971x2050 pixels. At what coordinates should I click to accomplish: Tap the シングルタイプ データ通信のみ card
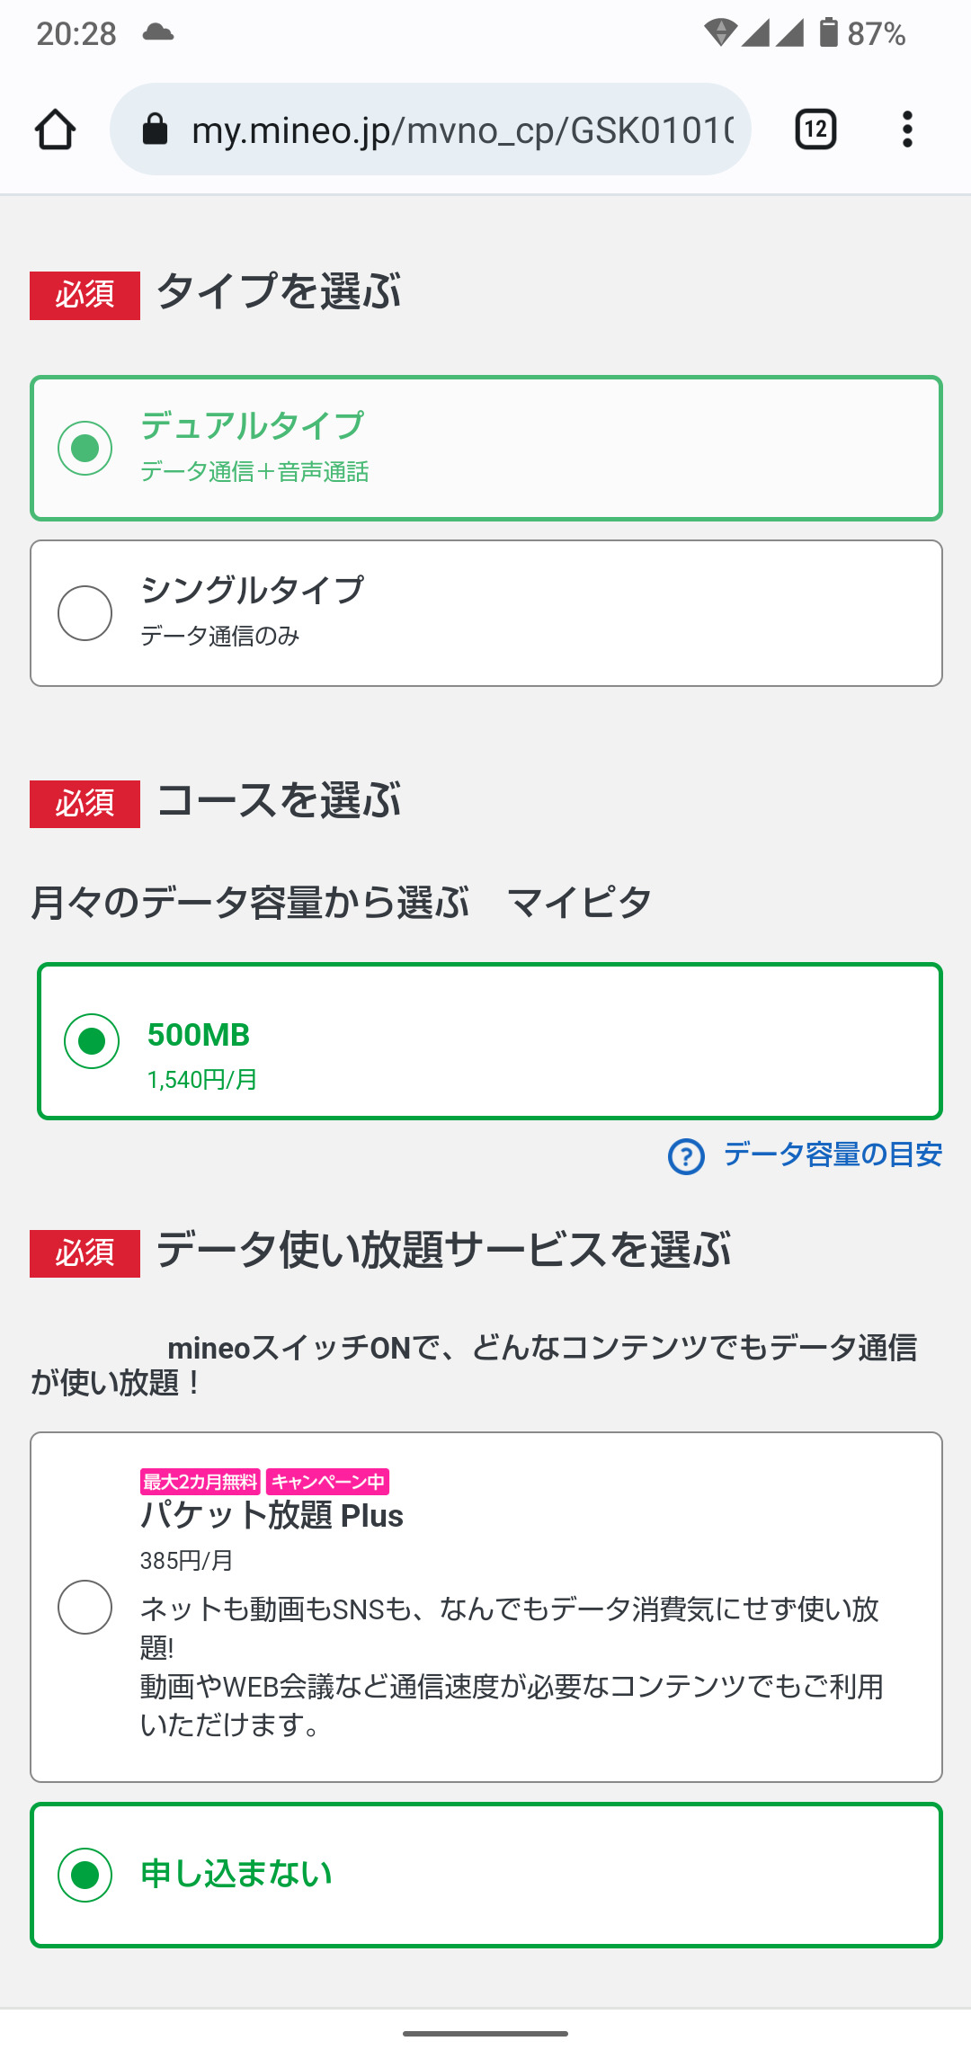point(485,613)
